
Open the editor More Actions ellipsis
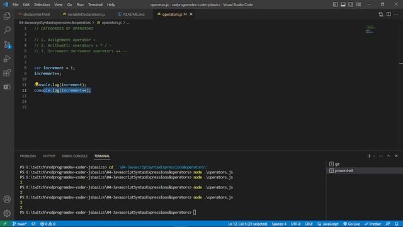(396, 15)
